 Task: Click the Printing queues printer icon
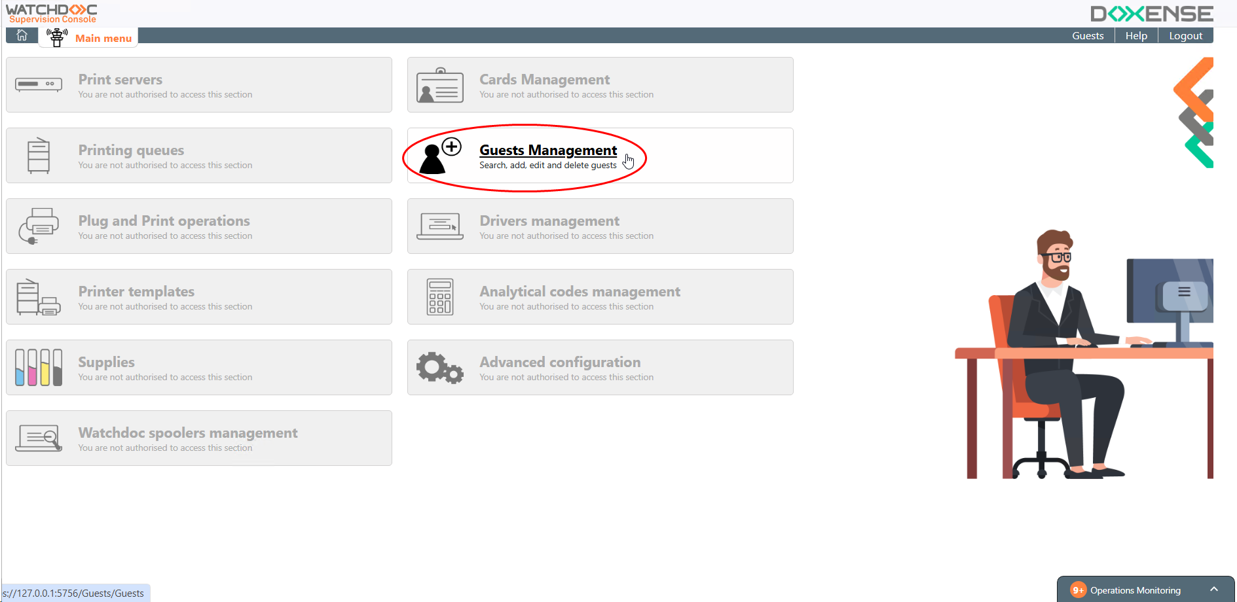[x=39, y=156]
